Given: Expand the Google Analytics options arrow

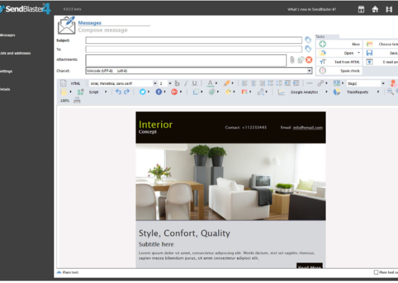Looking at the screenshot, I should (326, 92).
